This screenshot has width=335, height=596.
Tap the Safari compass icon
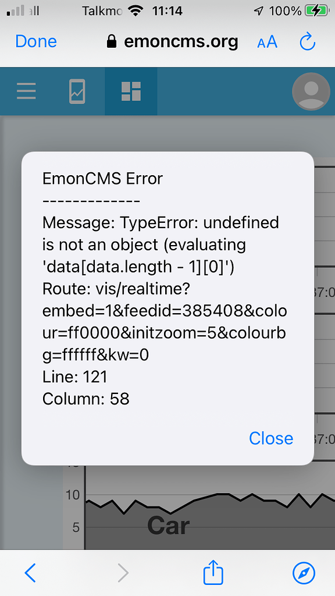pos(302,573)
